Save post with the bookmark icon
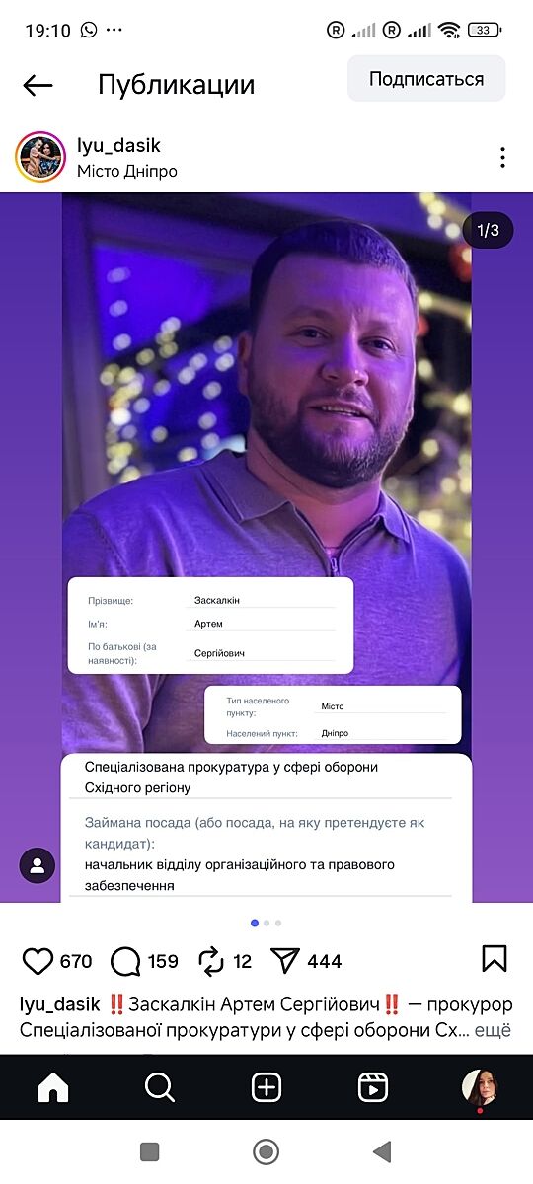Viewport: 533px width, 1184px height. pyautogui.click(x=495, y=959)
